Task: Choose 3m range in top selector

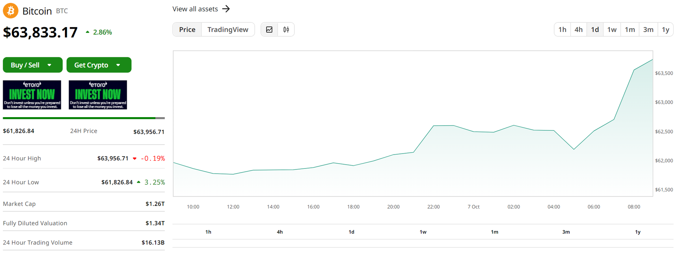Action: point(648,30)
